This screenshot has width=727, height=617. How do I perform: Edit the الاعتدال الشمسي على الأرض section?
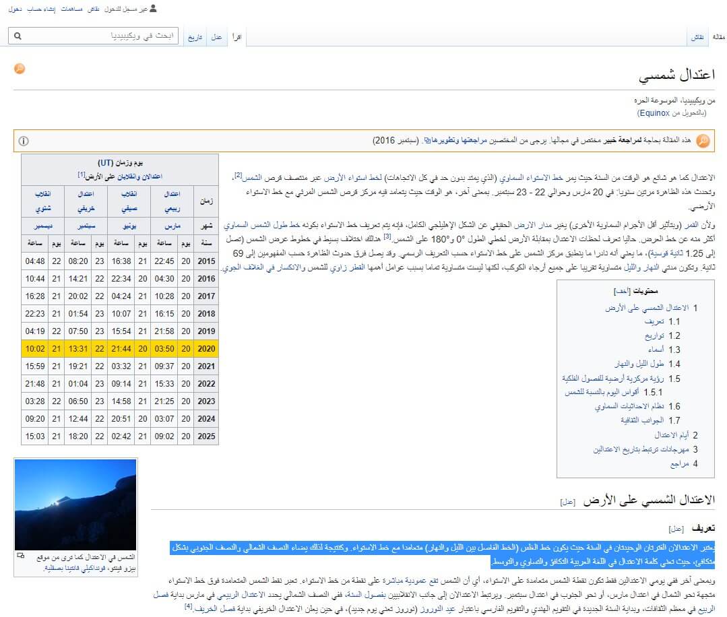point(567,502)
